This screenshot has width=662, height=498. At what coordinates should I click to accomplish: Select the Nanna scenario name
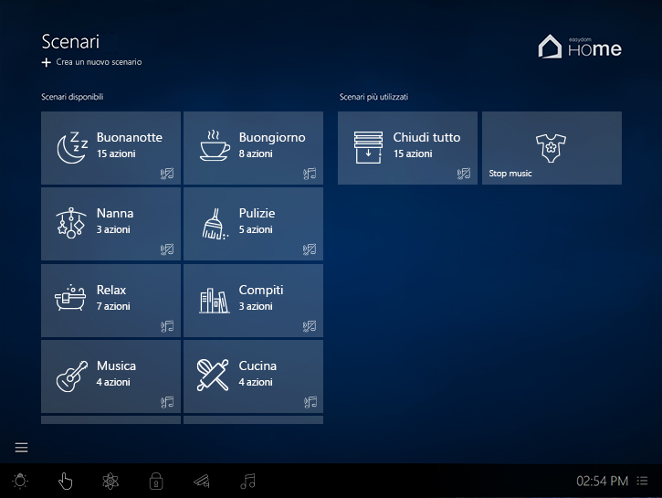click(115, 213)
